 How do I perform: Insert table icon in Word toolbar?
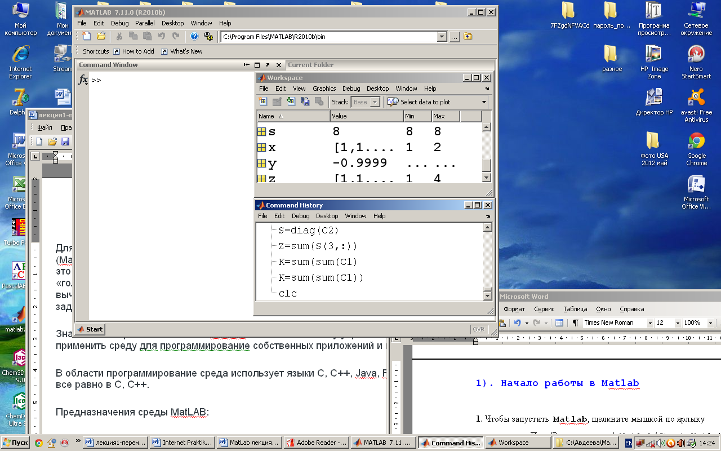(559, 323)
